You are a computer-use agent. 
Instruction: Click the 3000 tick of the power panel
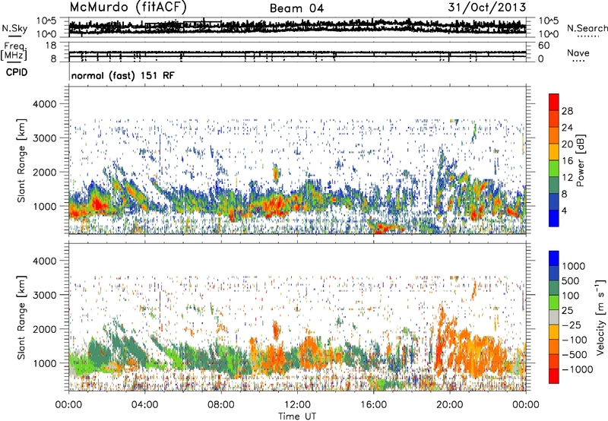pos(44,138)
